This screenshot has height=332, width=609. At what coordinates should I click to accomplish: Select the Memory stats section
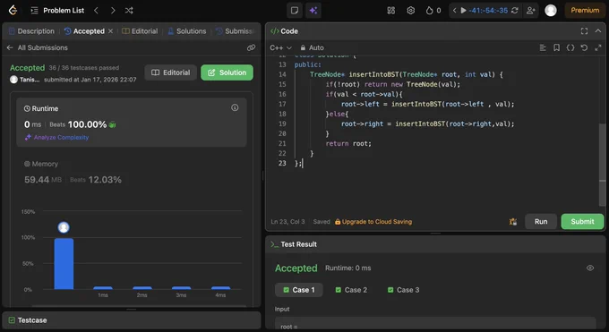(x=132, y=172)
